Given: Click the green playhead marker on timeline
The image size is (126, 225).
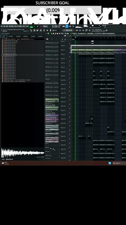Looking at the screenshot, I should 75,37.
